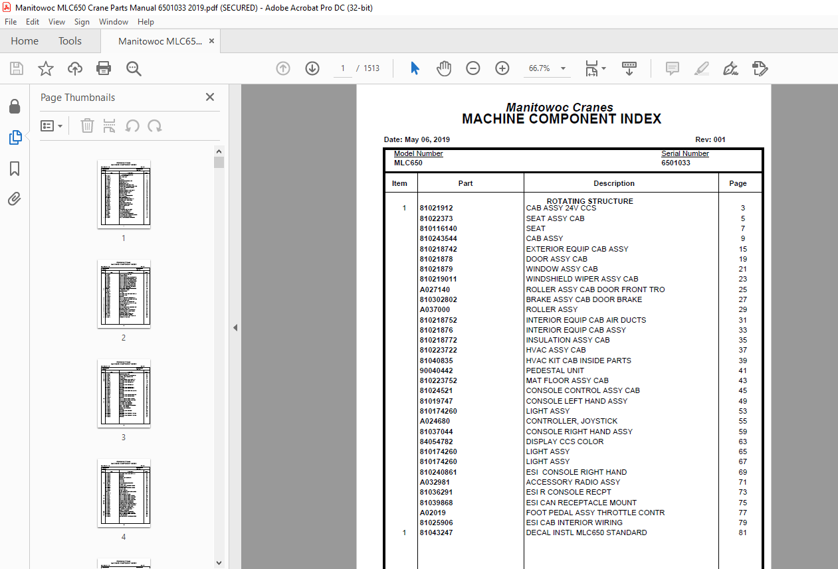Select page 3 thumbnail
The height and width of the screenshot is (569, 838).
click(124, 393)
